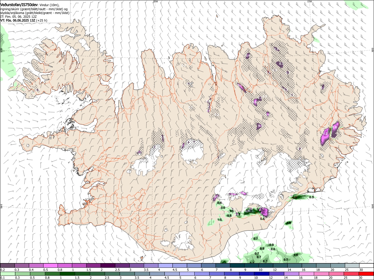374x280 pixels.
Task: Select the bright red 30 rain legend swatch
Action: (366, 274)
